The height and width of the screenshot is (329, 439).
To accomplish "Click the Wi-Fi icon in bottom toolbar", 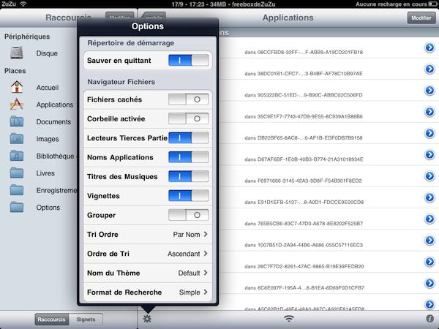I will [x=289, y=318].
